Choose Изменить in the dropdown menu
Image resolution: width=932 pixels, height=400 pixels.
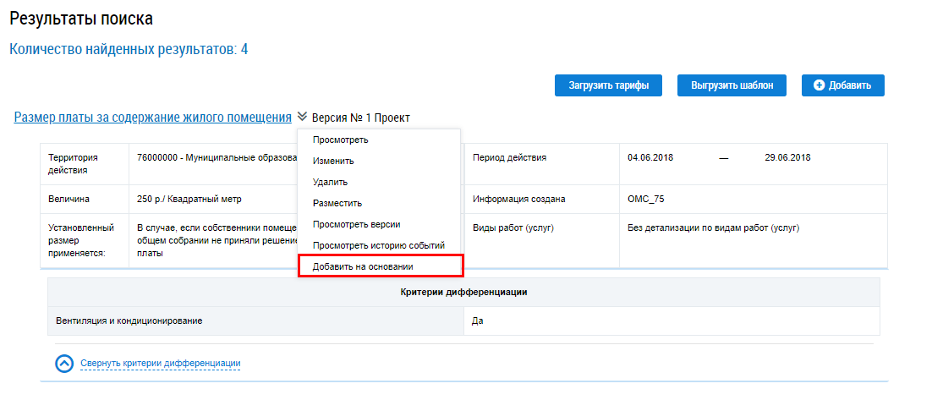(x=333, y=161)
